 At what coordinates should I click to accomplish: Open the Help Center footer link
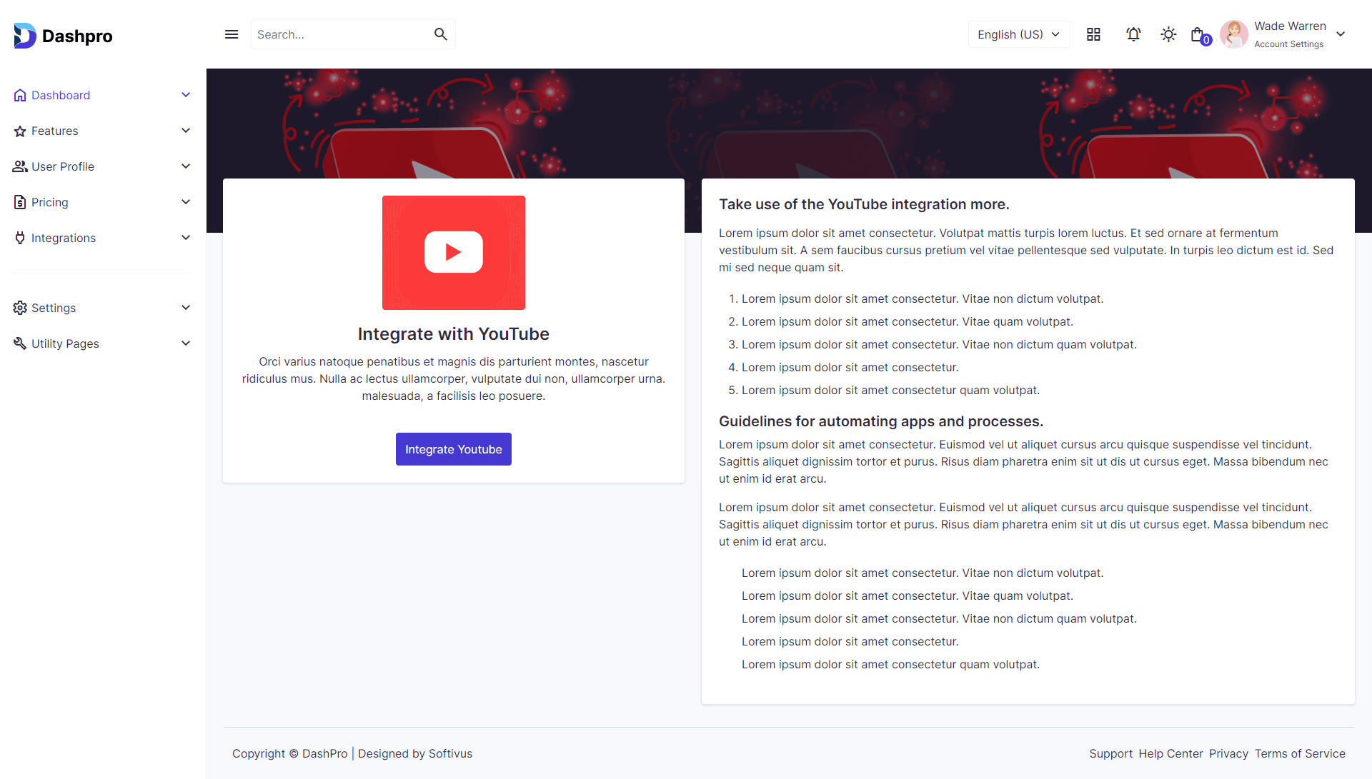click(1170, 753)
